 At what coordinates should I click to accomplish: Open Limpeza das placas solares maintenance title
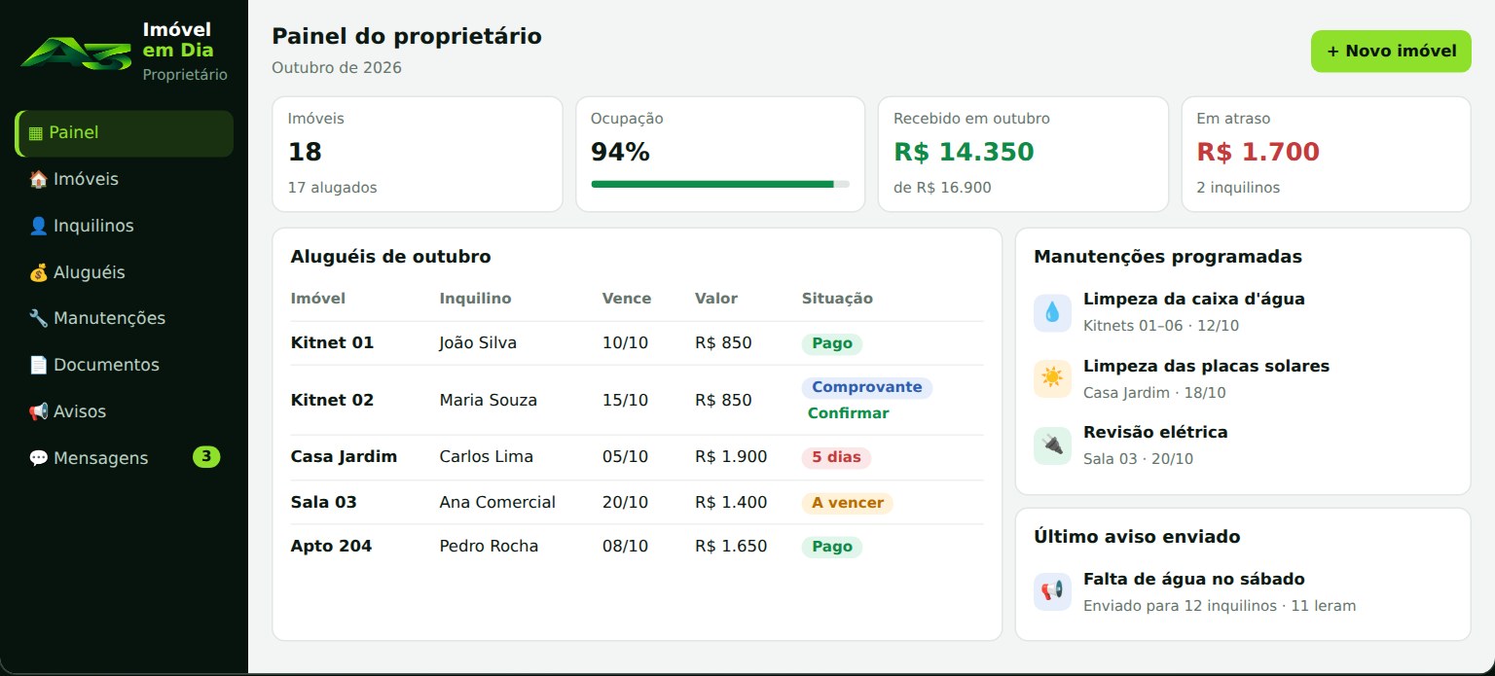[1206, 367]
